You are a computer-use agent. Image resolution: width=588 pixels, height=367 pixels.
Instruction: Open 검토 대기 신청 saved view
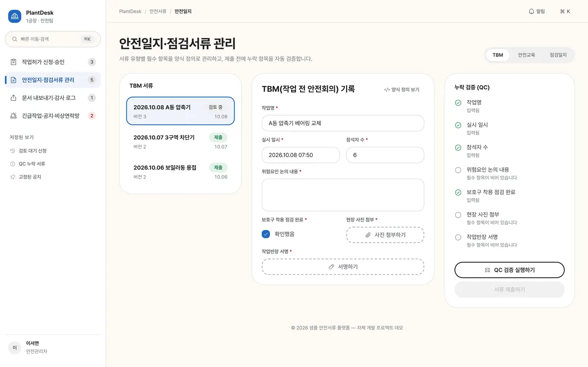pyautogui.click(x=53, y=151)
